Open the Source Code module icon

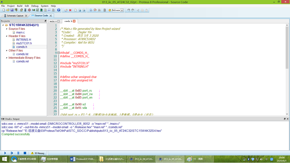[49, 10]
